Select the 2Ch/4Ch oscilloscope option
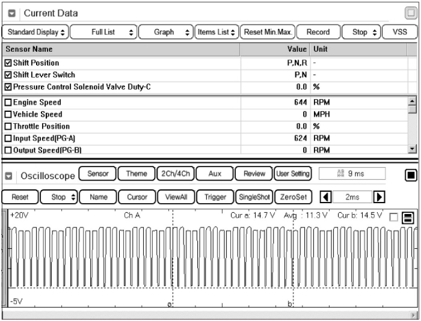 click(175, 174)
